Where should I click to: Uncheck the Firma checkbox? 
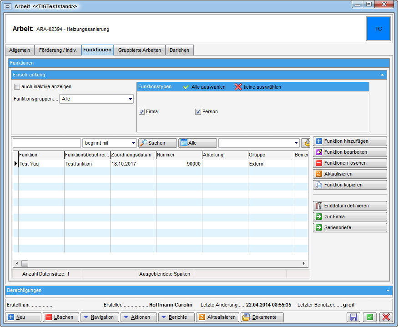click(142, 111)
